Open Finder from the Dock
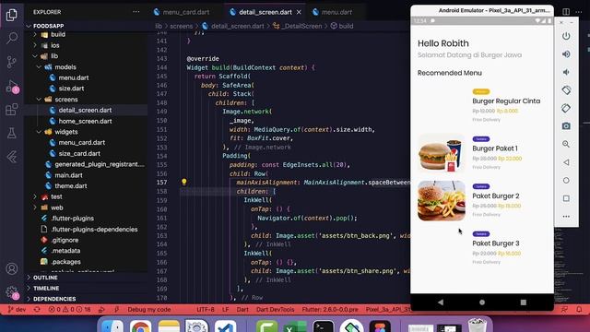 (x=112, y=326)
